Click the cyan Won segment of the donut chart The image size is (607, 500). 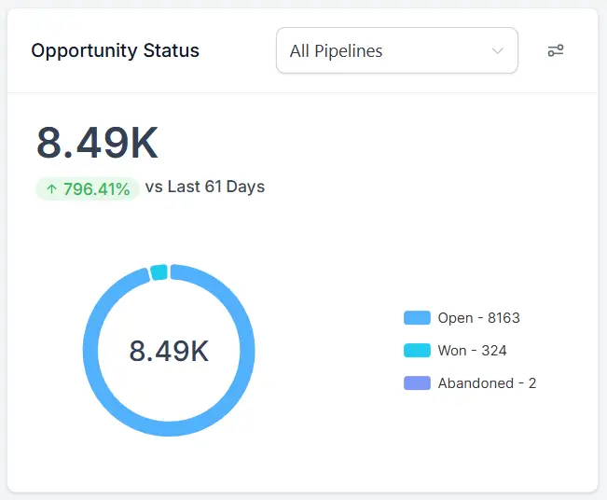[x=159, y=271]
